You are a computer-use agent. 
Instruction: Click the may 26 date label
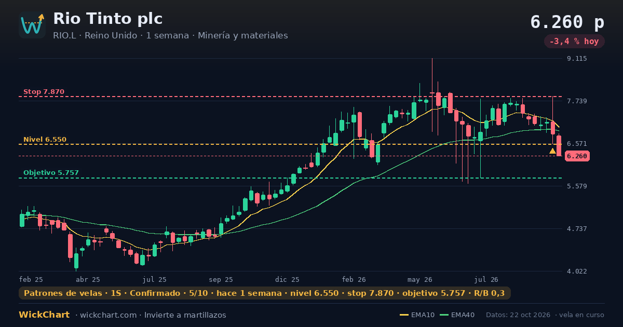tap(420, 279)
